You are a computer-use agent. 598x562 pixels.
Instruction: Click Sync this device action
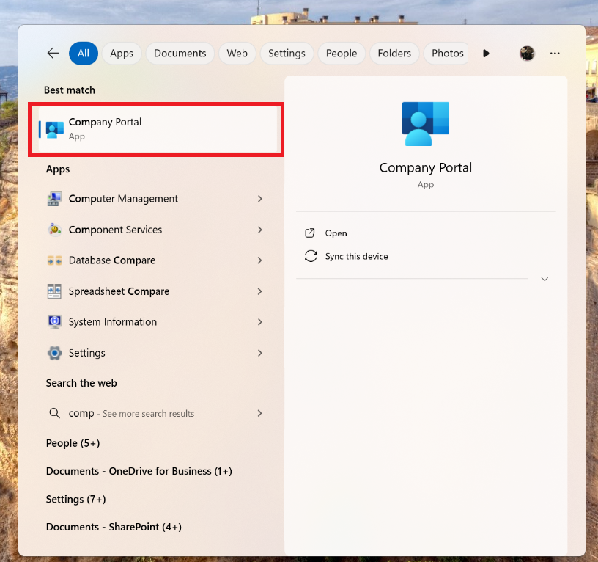[x=357, y=257]
